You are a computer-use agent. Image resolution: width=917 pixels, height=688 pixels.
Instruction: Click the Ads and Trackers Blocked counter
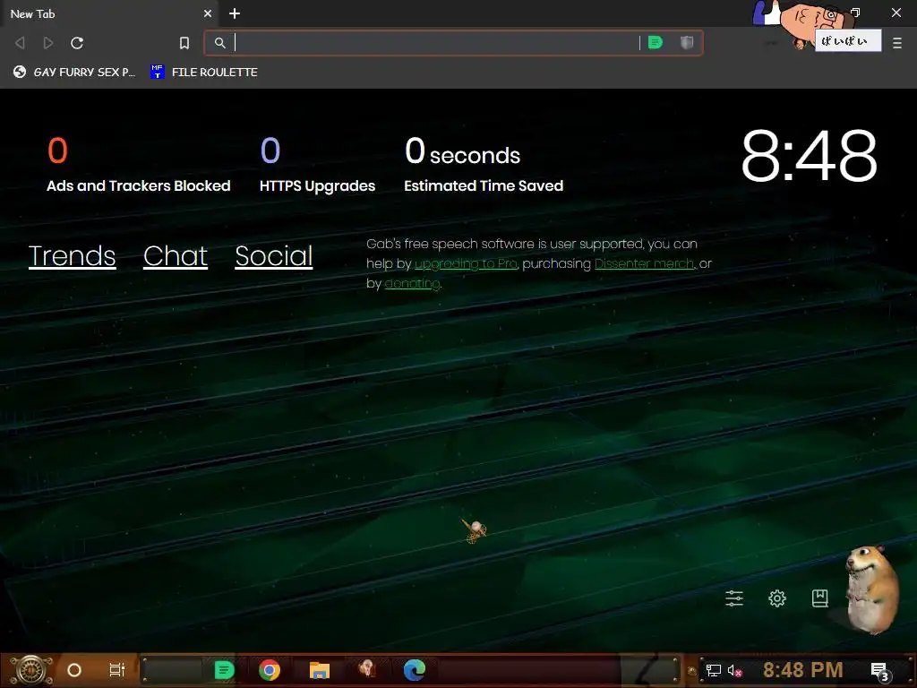coord(139,165)
